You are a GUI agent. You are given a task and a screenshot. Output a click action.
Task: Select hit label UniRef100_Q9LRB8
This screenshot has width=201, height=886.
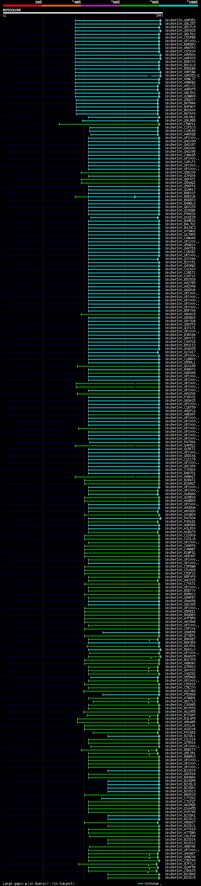tap(180, 120)
